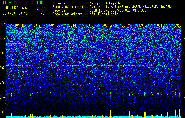Click the 0.8 kHz axis tick label
This screenshot has height=118, width=185.
pos(2,83)
